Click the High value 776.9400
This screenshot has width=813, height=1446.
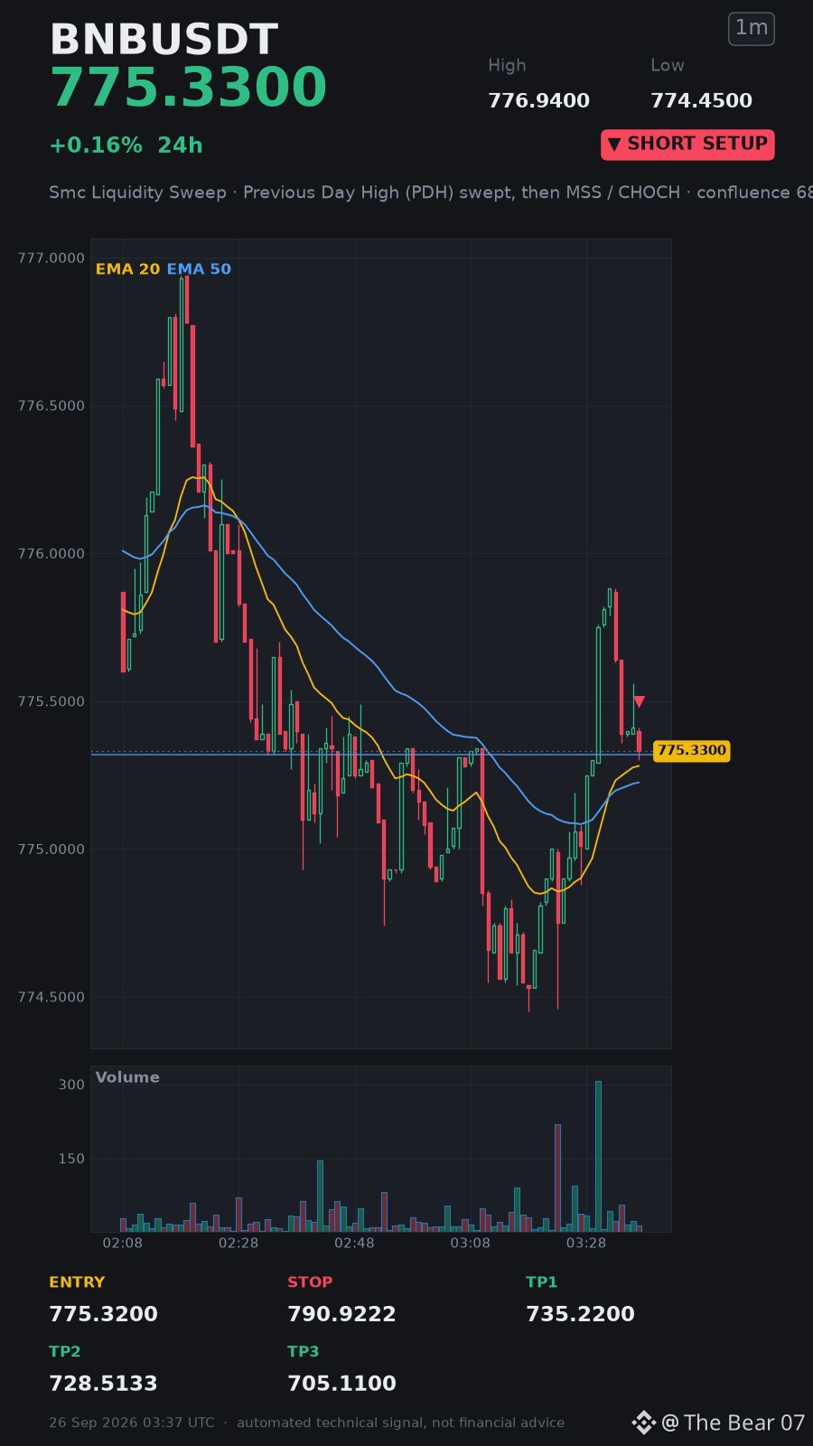tap(538, 101)
